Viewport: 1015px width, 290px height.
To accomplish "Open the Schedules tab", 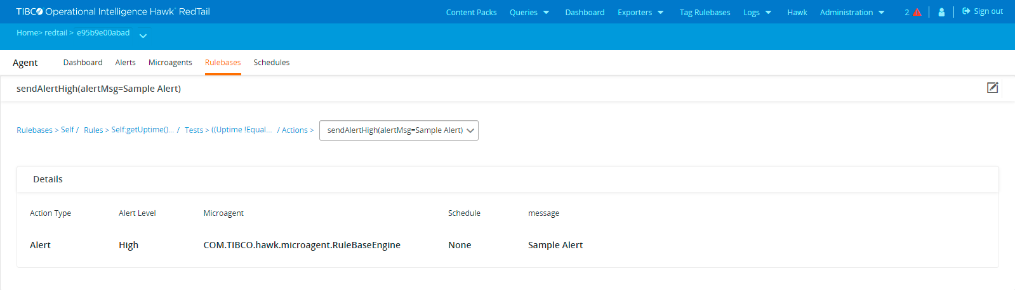I will (x=271, y=63).
